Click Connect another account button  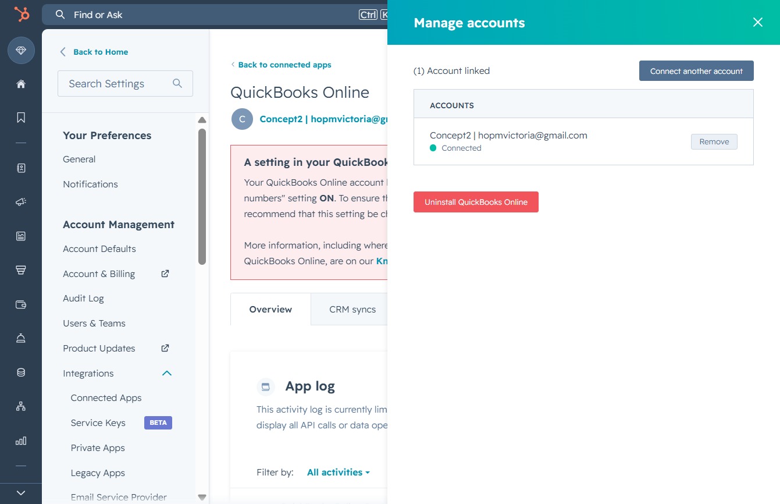[x=696, y=71]
